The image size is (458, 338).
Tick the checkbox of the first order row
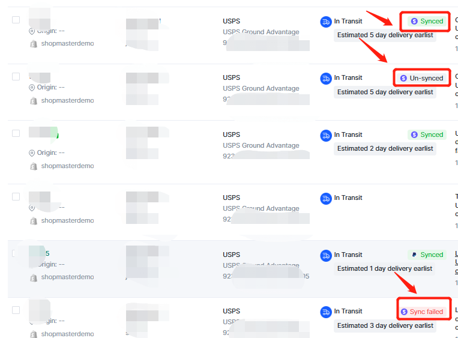point(16,20)
